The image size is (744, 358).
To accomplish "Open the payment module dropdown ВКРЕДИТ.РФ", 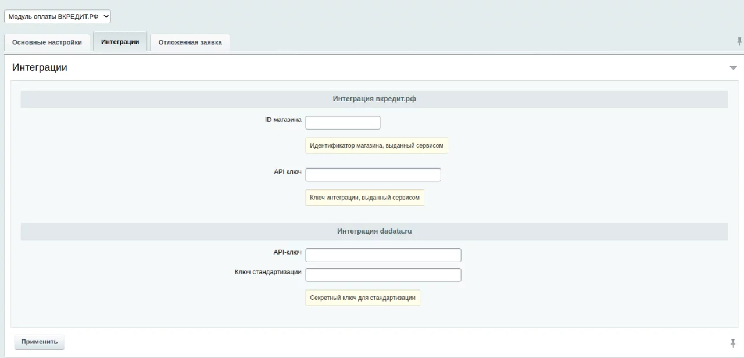I will [57, 17].
